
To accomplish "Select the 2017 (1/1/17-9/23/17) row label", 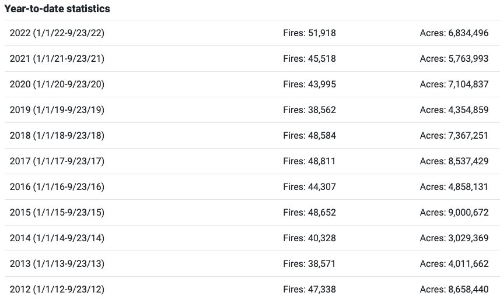I will click(57, 161).
